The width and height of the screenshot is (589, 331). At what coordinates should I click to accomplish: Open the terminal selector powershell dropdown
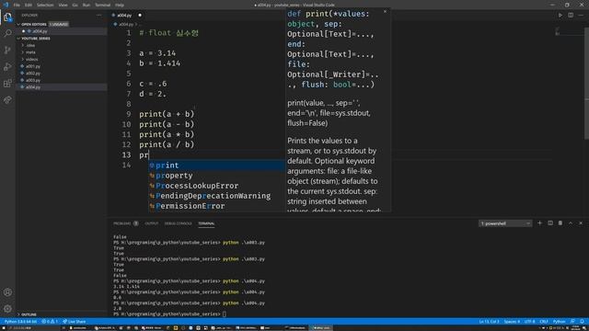coord(505,223)
